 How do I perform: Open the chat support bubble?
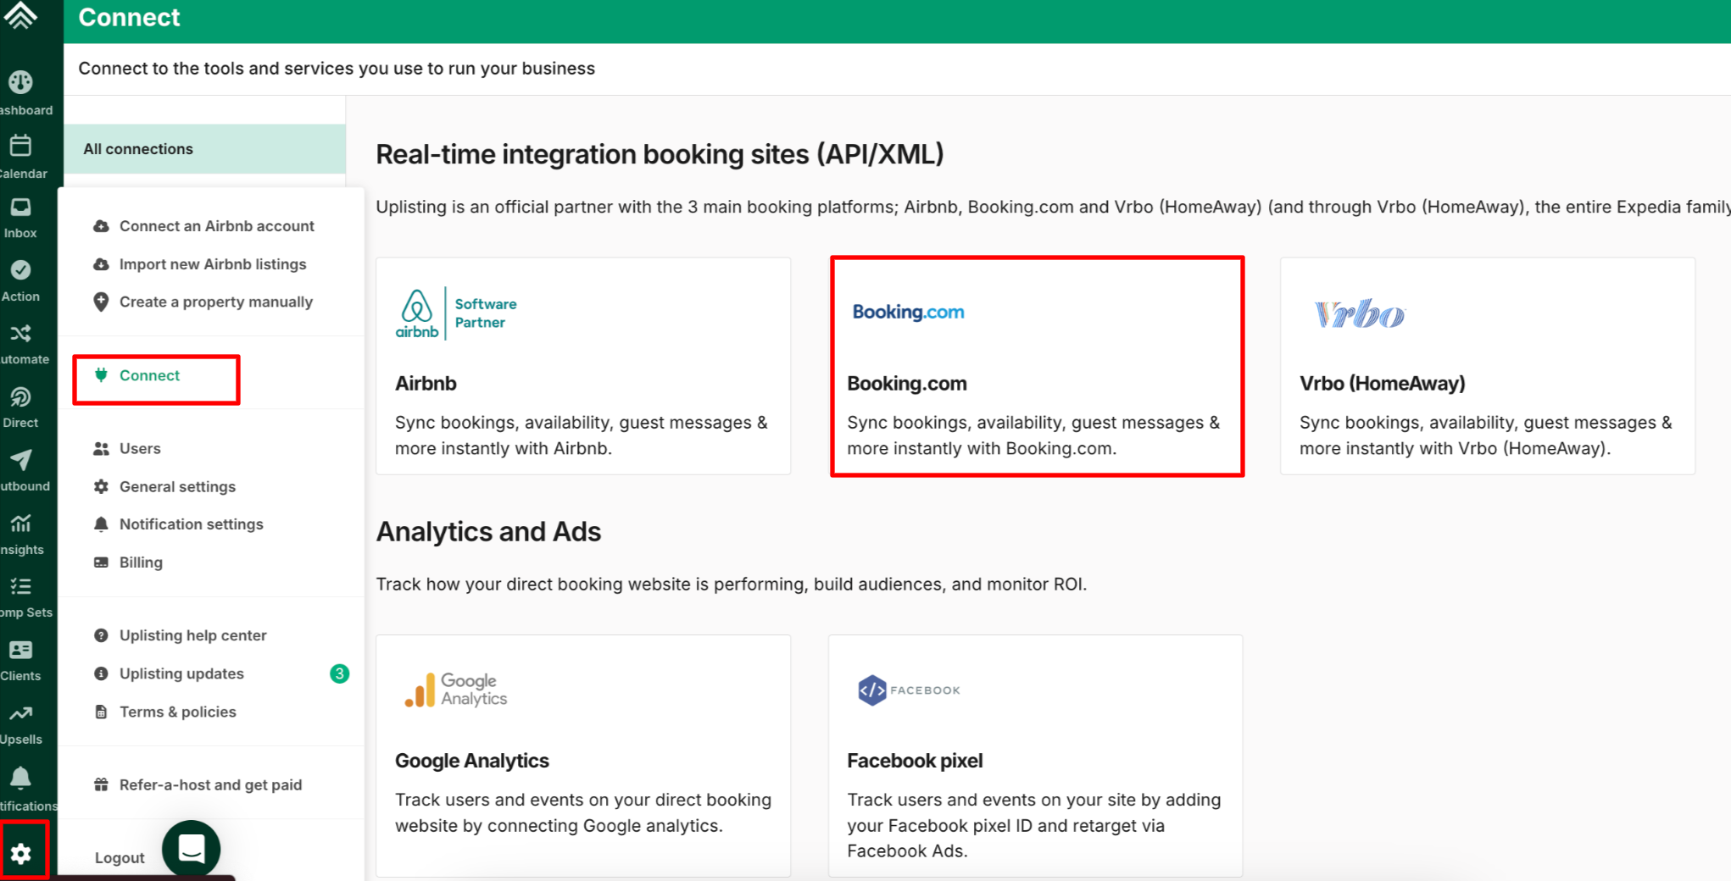tap(192, 848)
